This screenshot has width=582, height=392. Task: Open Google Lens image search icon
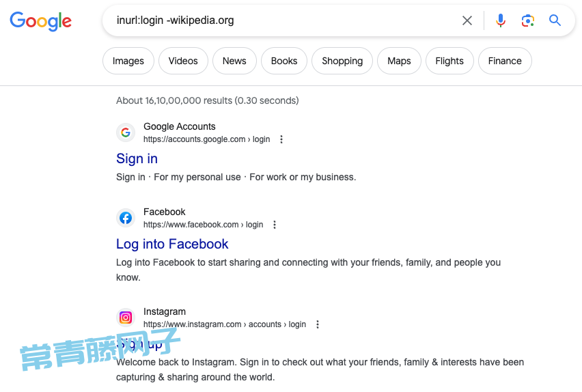point(527,20)
